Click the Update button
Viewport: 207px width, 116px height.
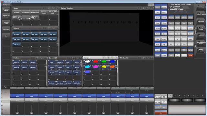164,7
